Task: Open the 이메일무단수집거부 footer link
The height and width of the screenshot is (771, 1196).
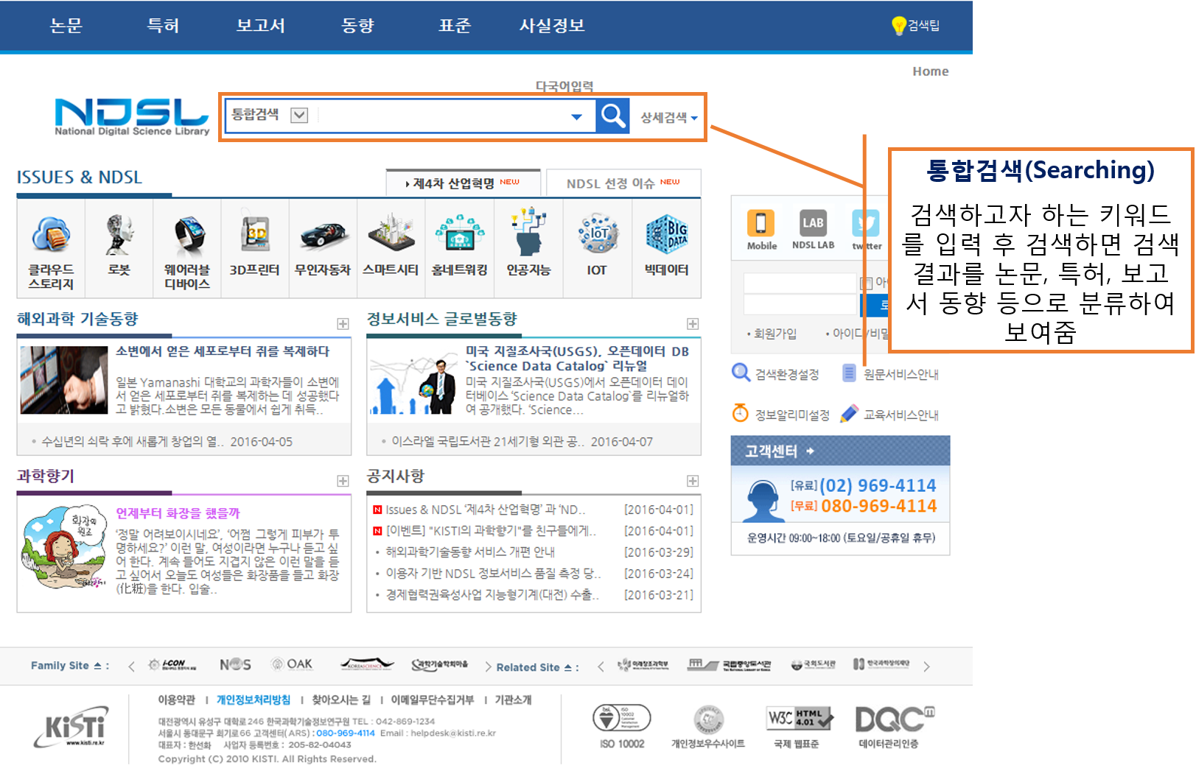Action: [433, 700]
